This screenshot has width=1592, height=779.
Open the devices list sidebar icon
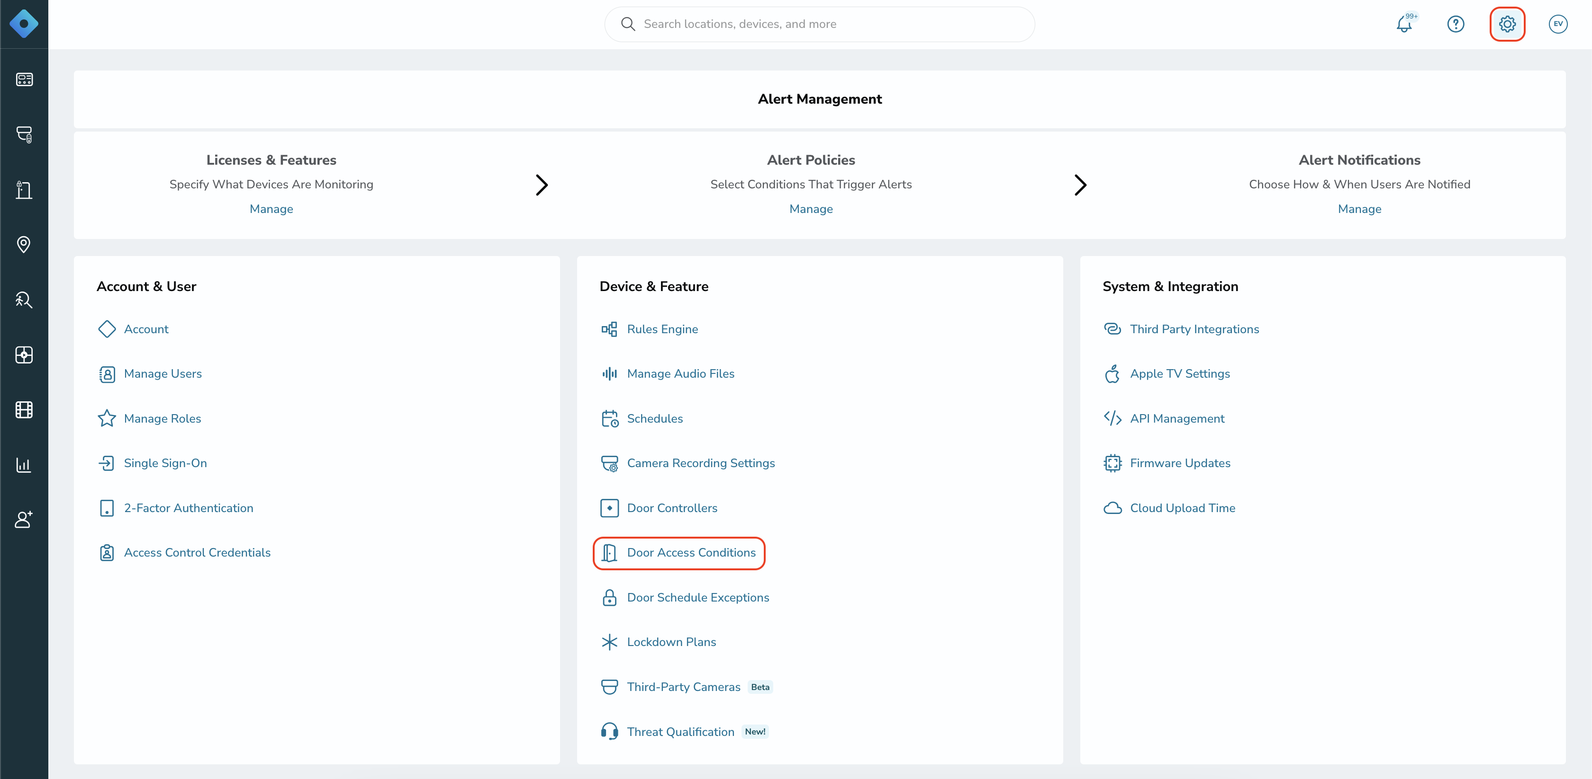(x=24, y=80)
